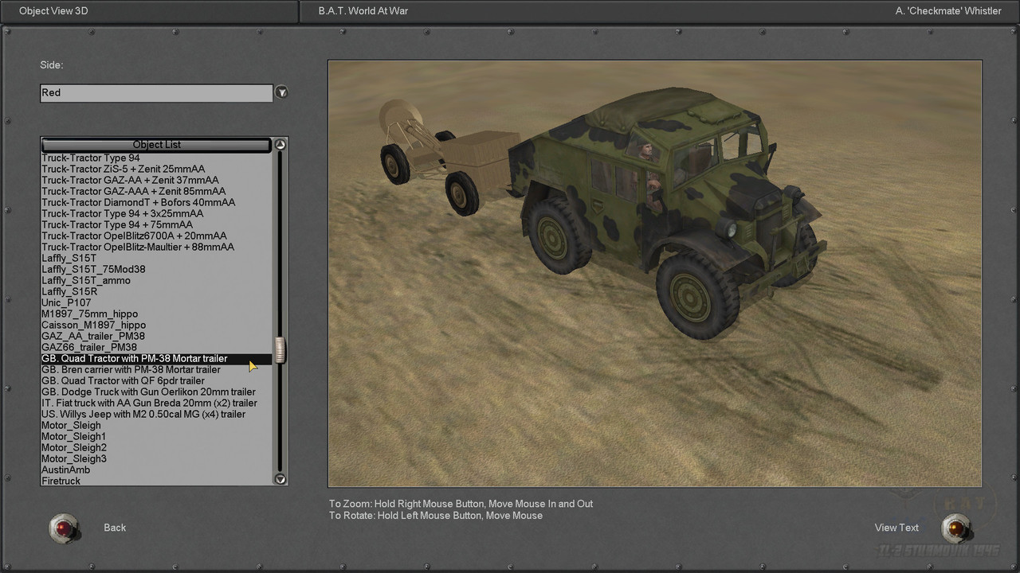Screen dimensions: 1020x573
Task: Click the Back label
Action: (x=115, y=528)
